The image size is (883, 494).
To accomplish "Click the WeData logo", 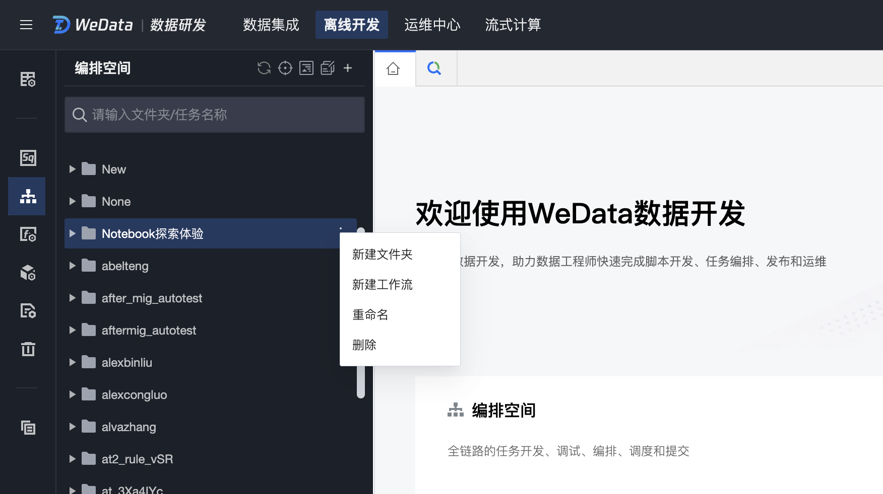I will point(93,25).
